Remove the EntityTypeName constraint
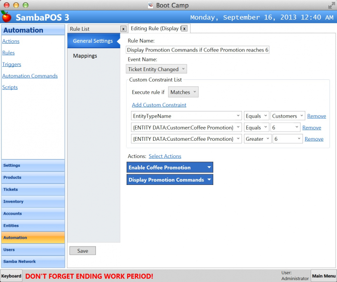Viewport: 337px width, 282px height. (x=316, y=116)
